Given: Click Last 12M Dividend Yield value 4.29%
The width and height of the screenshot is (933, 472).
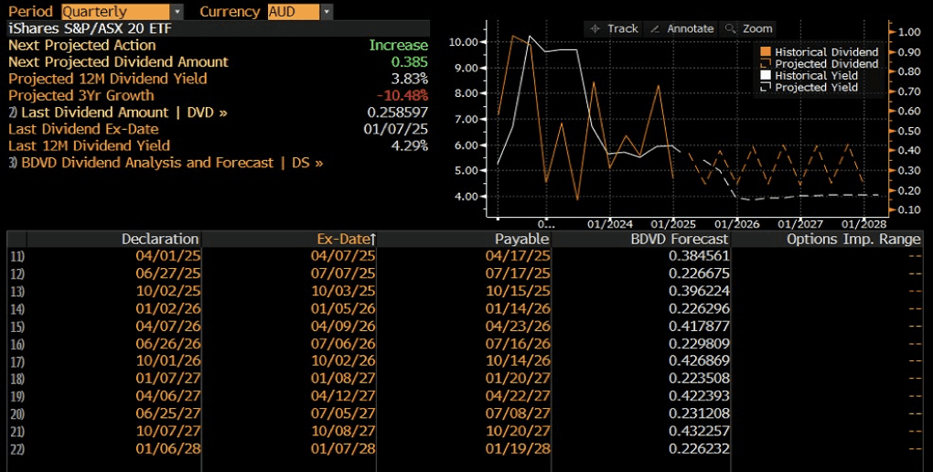Looking at the screenshot, I should (x=410, y=145).
